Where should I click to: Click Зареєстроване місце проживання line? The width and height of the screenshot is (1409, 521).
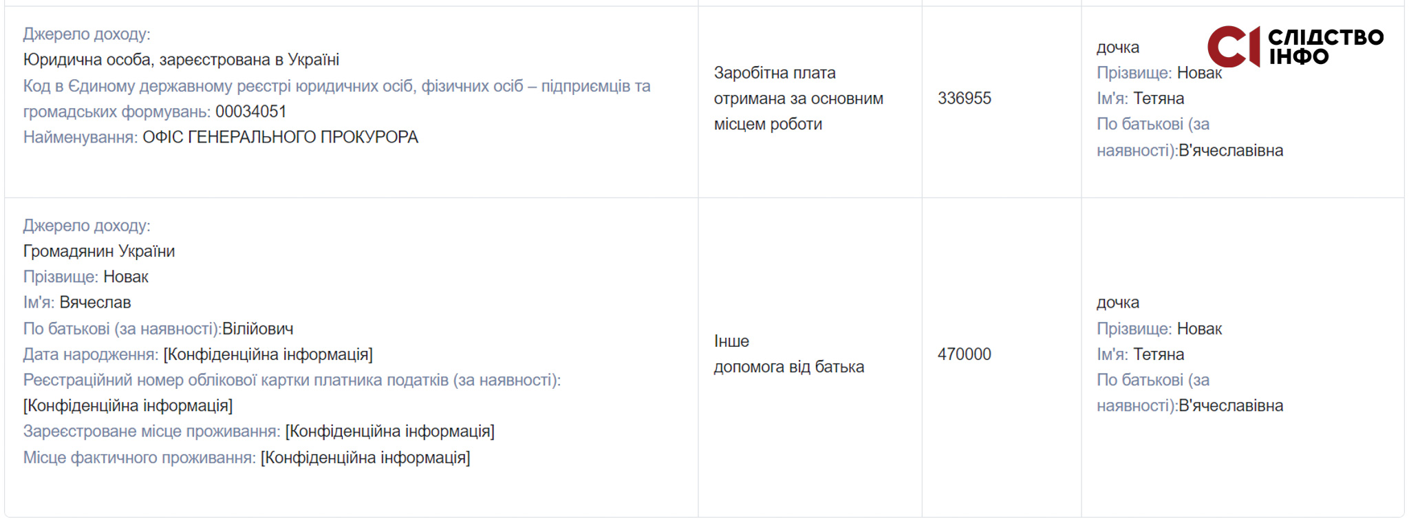tap(259, 432)
